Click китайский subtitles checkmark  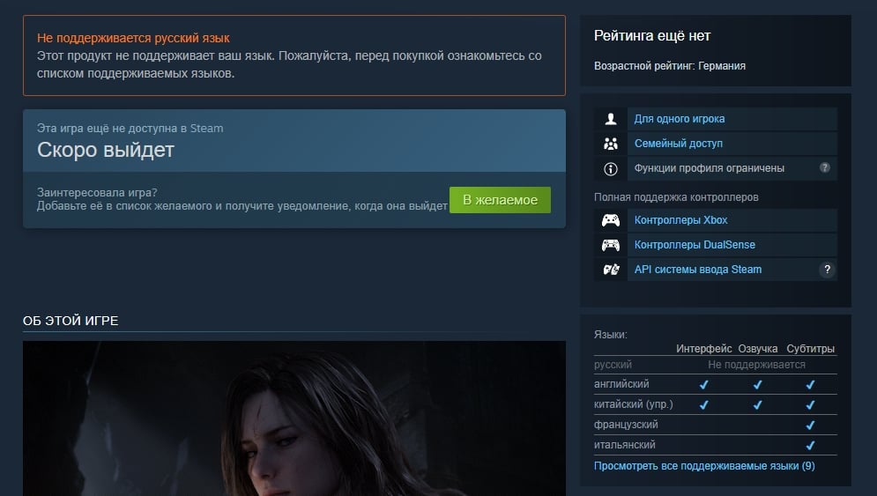[810, 405]
